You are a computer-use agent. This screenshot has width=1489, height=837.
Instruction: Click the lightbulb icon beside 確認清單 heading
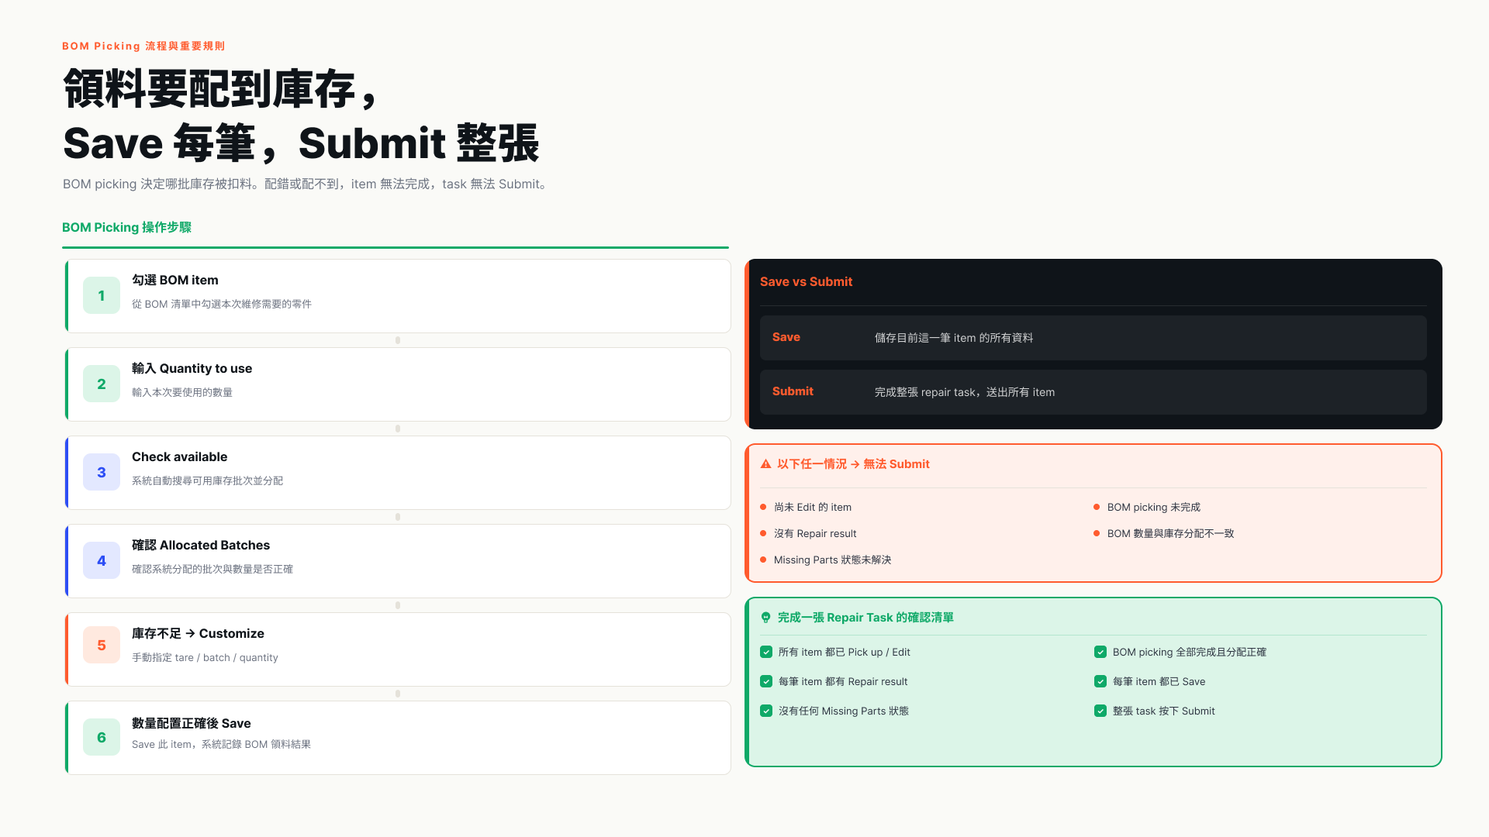coord(765,618)
